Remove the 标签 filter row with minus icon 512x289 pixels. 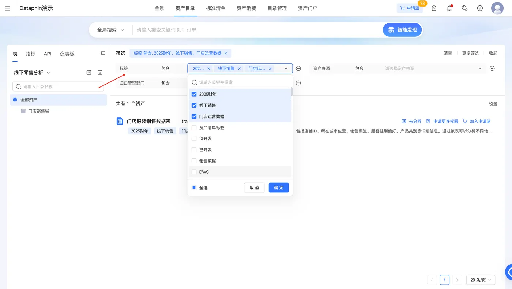pyautogui.click(x=298, y=69)
